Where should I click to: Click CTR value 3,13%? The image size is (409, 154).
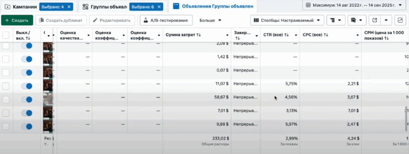click(292, 111)
